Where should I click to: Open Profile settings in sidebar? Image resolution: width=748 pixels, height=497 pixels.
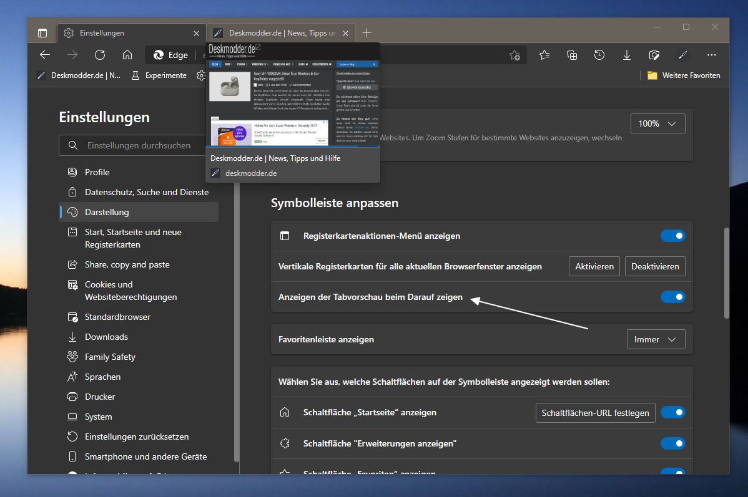(139, 172)
